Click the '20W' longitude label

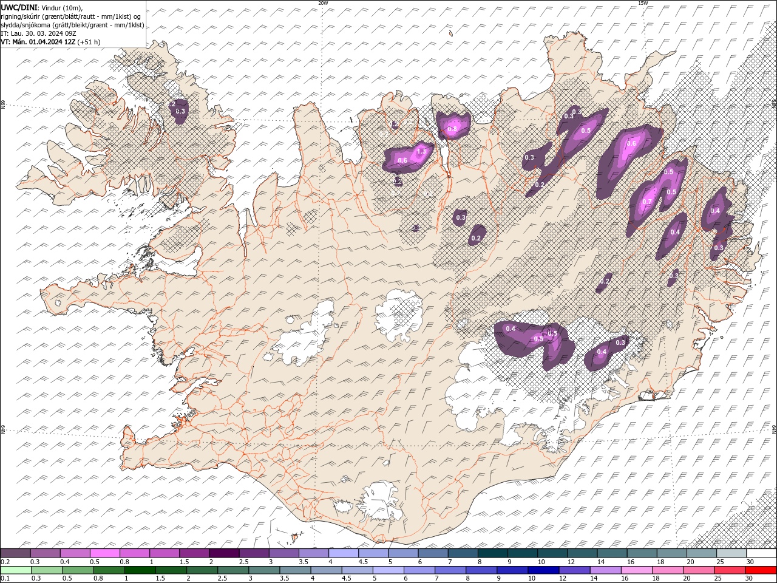pos(323,3)
